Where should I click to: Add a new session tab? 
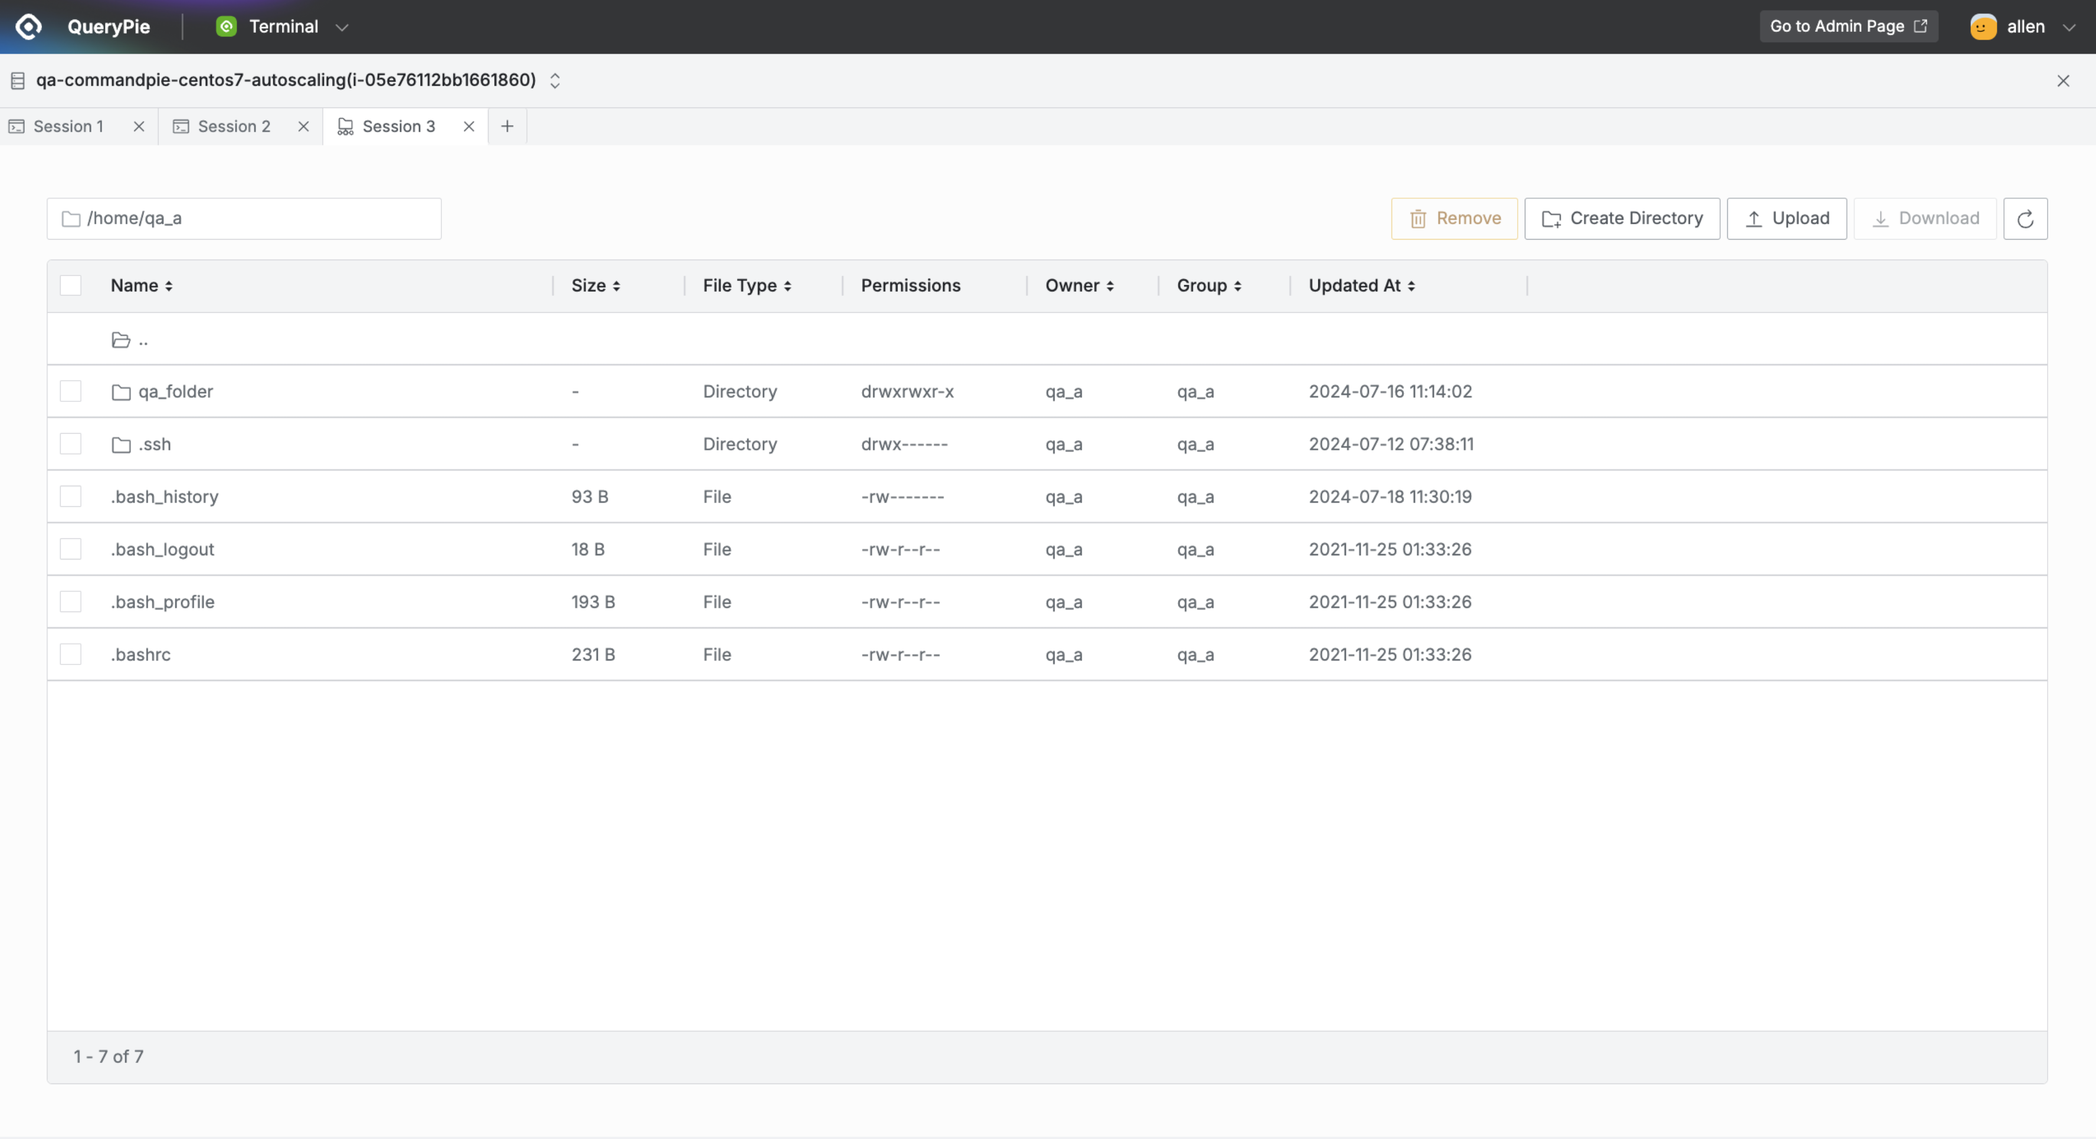(507, 126)
